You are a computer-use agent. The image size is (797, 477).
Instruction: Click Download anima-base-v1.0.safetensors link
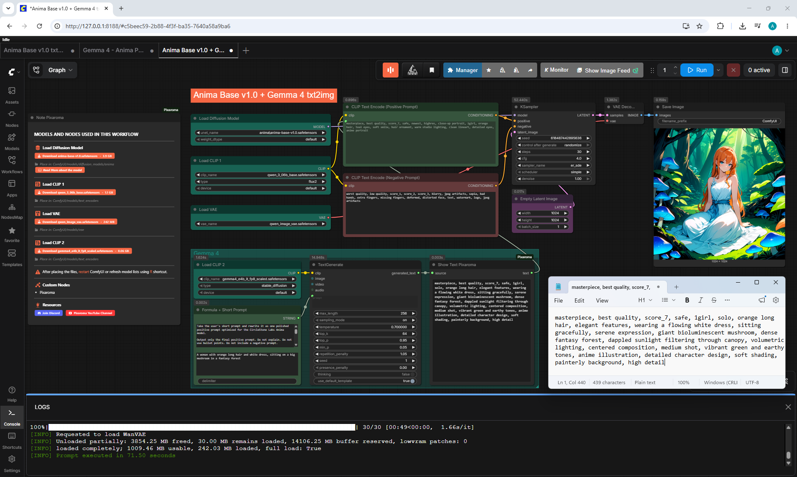[x=74, y=156]
